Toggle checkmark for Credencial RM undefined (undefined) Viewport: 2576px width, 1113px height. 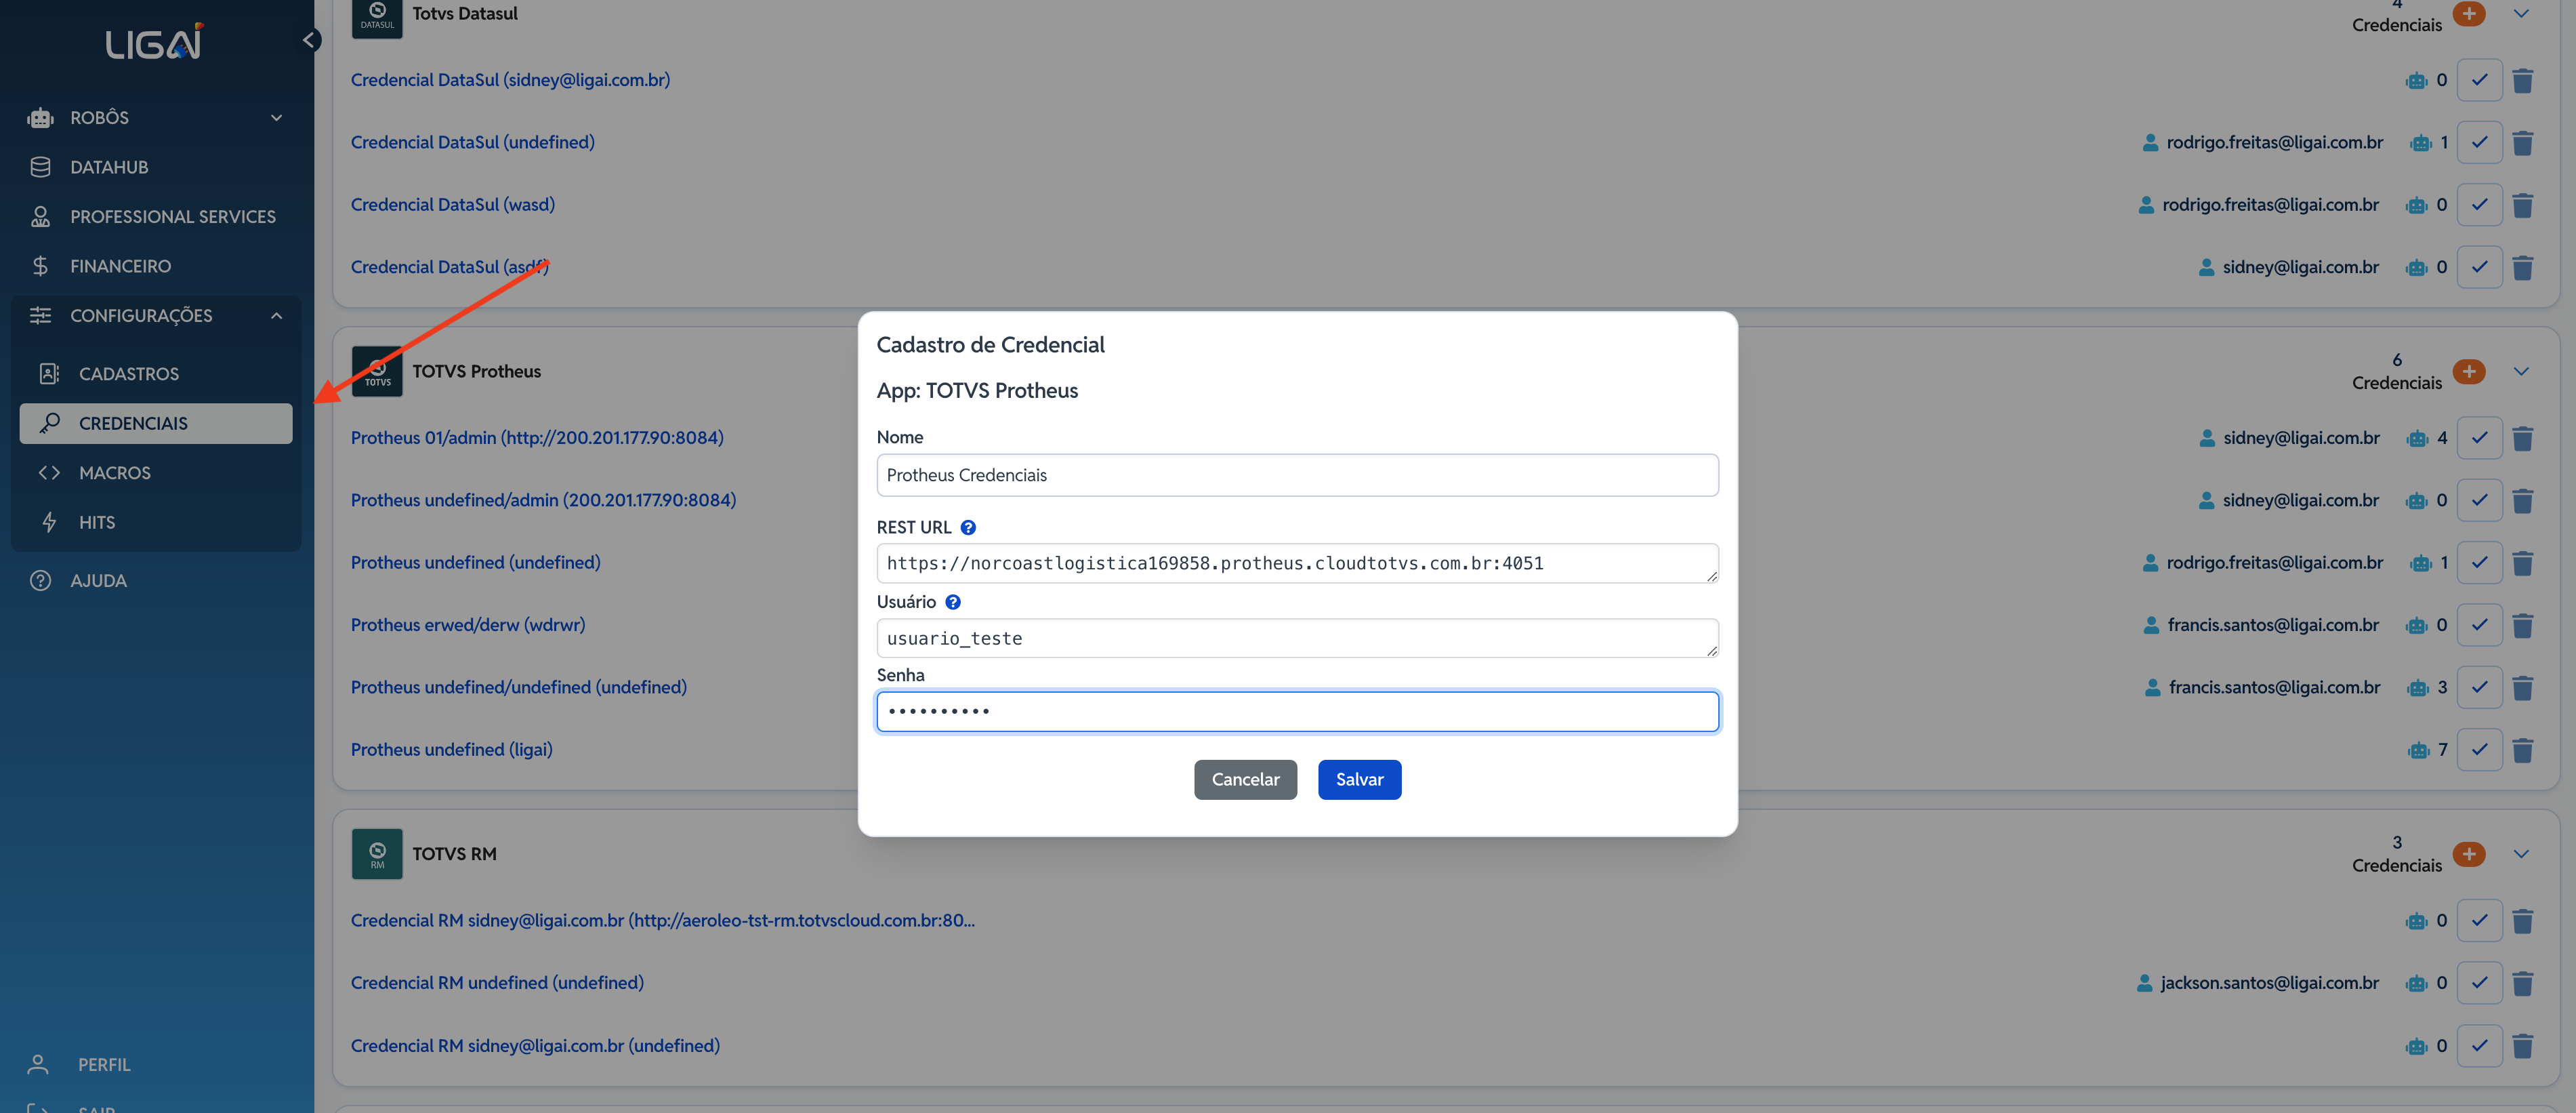2479,983
